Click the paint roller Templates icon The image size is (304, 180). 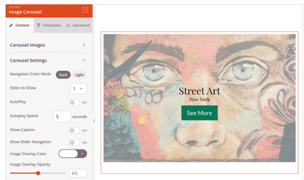tap(39, 25)
